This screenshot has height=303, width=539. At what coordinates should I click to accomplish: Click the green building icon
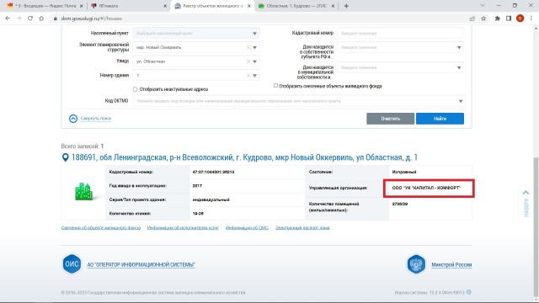(83, 191)
